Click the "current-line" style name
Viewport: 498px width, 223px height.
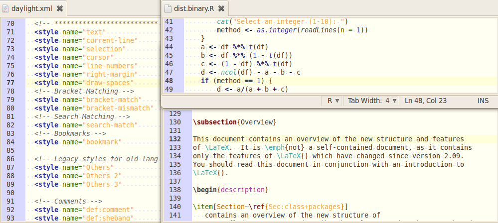point(110,40)
